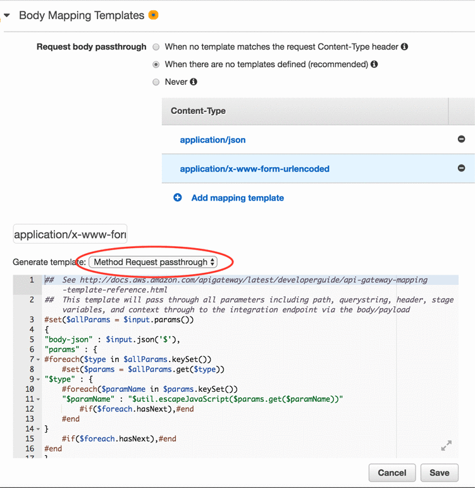Click the Request body passthrough label
This screenshot has width=475, height=488.
(x=92, y=47)
